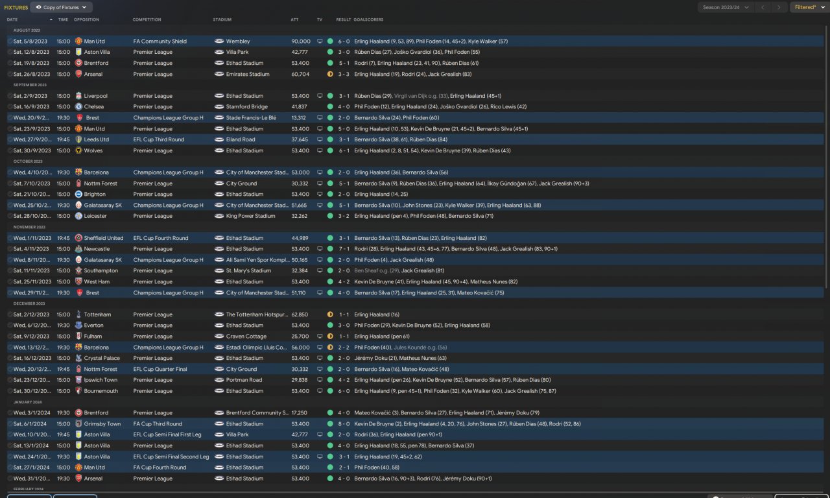
Task: Toggle the selection circle for Sat, 2/9/2023
Action: coord(10,96)
